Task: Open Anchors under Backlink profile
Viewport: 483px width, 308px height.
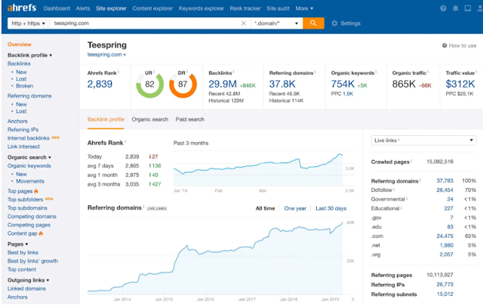Action: pyautogui.click(x=17, y=122)
